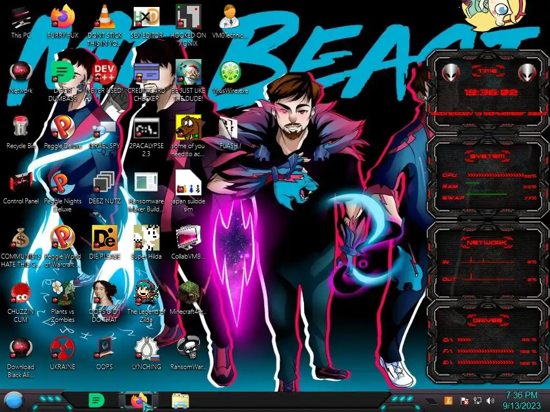The width and height of the screenshot is (550, 412).
Task: Open the CREDIT CARD CHECKER shortcut
Action: [x=146, y=72]
